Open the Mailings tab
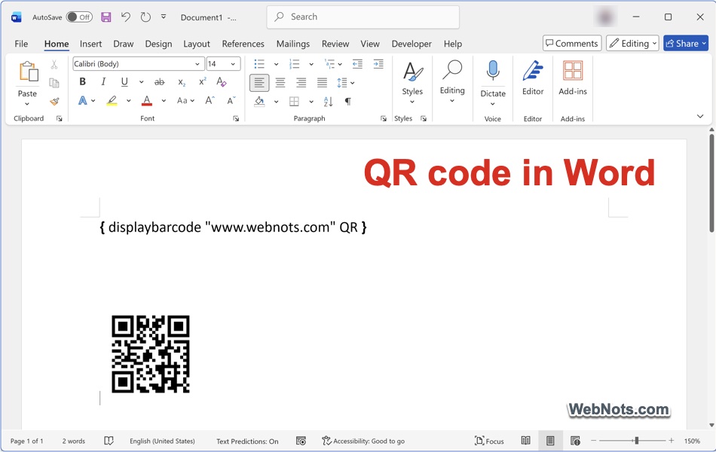Screen dimensions: 716x452 (292, 44)
